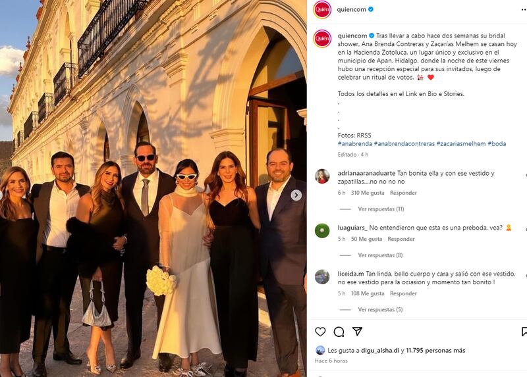527x377 pixels.
Task: View small avatar next to 'Les gusta a'
Action: point(320,351)
